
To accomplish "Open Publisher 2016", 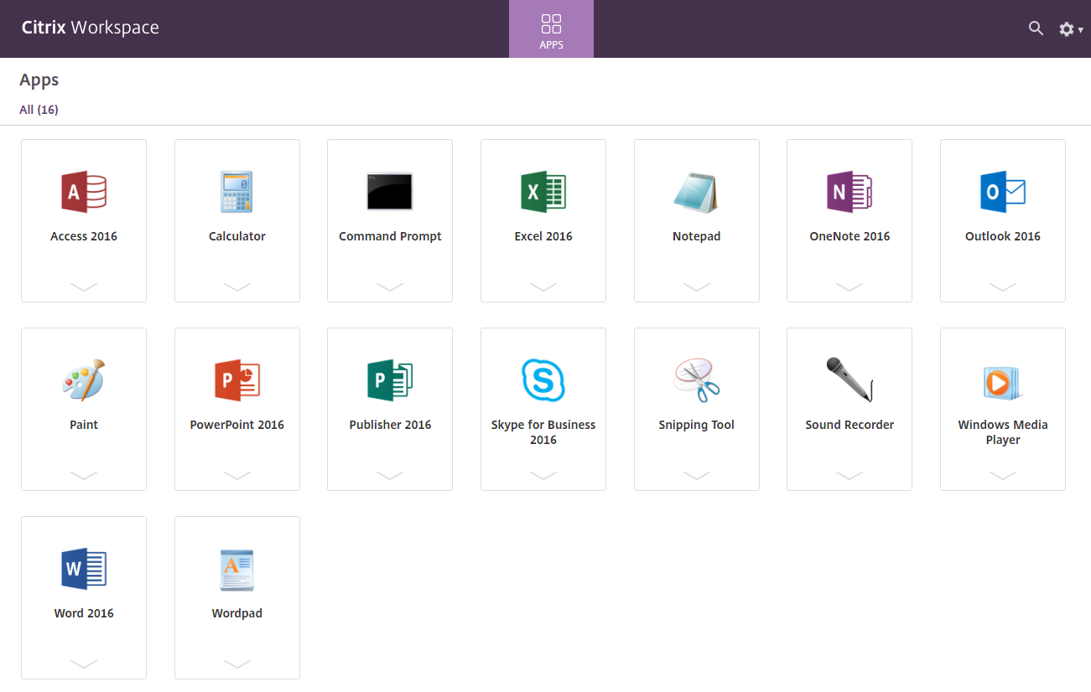I will tap(389, 390).
